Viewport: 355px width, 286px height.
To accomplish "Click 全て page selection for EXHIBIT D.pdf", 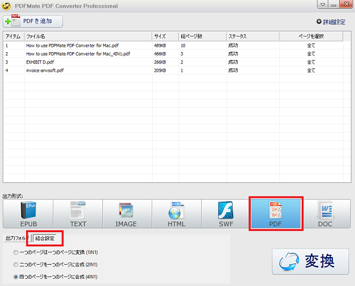I will coord(311,62).
